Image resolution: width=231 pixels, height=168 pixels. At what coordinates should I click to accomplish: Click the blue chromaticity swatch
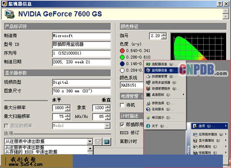pos(122,64)
